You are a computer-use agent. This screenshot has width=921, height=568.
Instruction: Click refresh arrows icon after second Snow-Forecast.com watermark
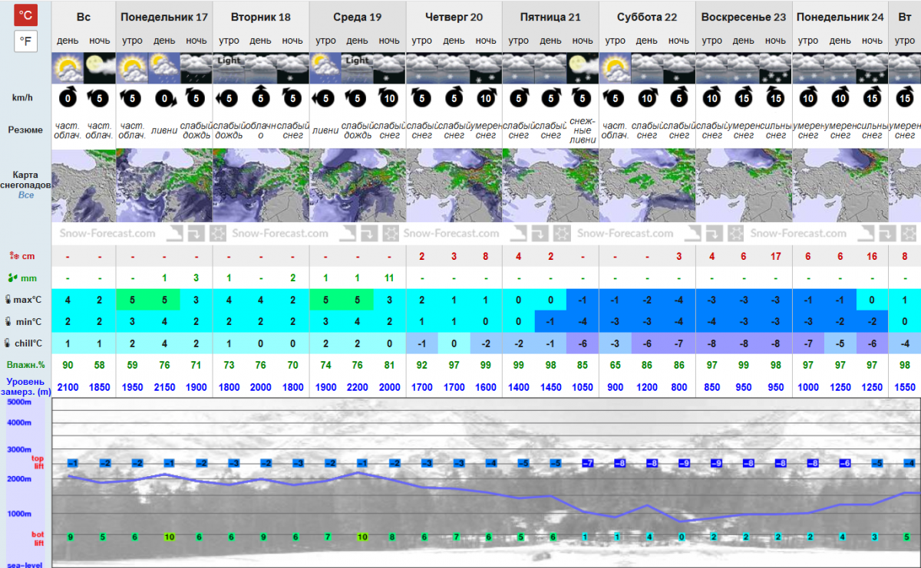[x=368, y=232]
